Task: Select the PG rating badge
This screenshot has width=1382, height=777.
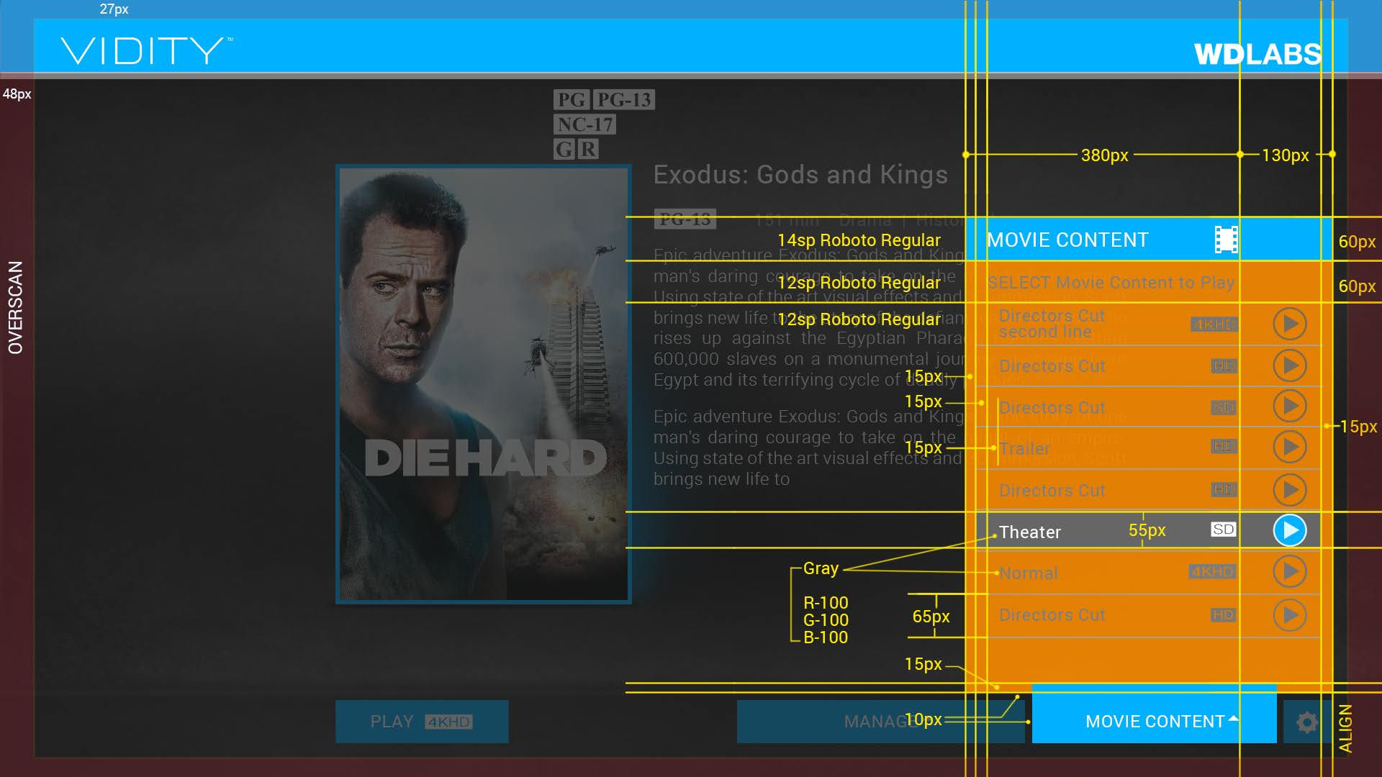Action: point(572,99)
